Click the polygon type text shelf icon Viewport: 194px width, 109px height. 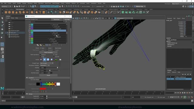40,12
